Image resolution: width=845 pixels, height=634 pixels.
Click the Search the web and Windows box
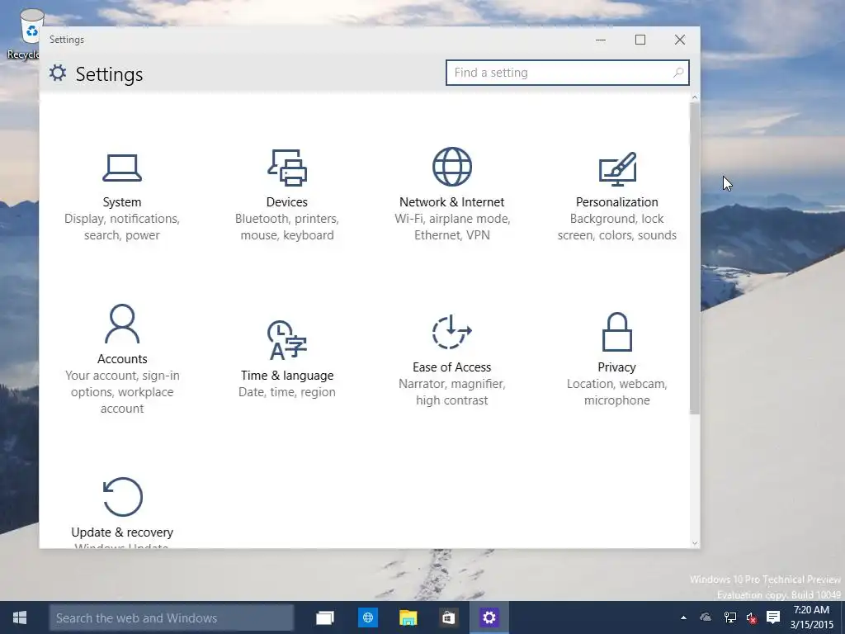coord(172,617)
